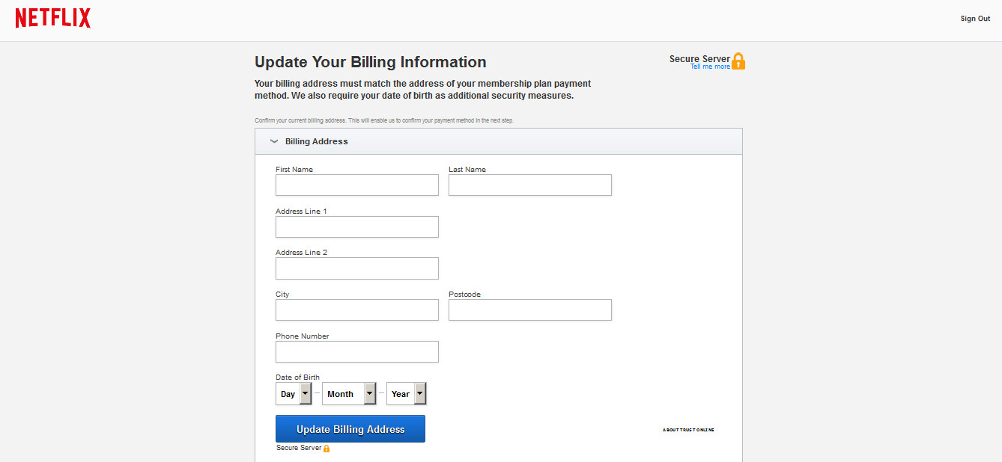Click the About Trust Online text

(688, 430)
